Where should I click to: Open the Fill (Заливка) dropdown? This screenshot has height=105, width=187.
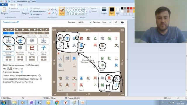93,11
